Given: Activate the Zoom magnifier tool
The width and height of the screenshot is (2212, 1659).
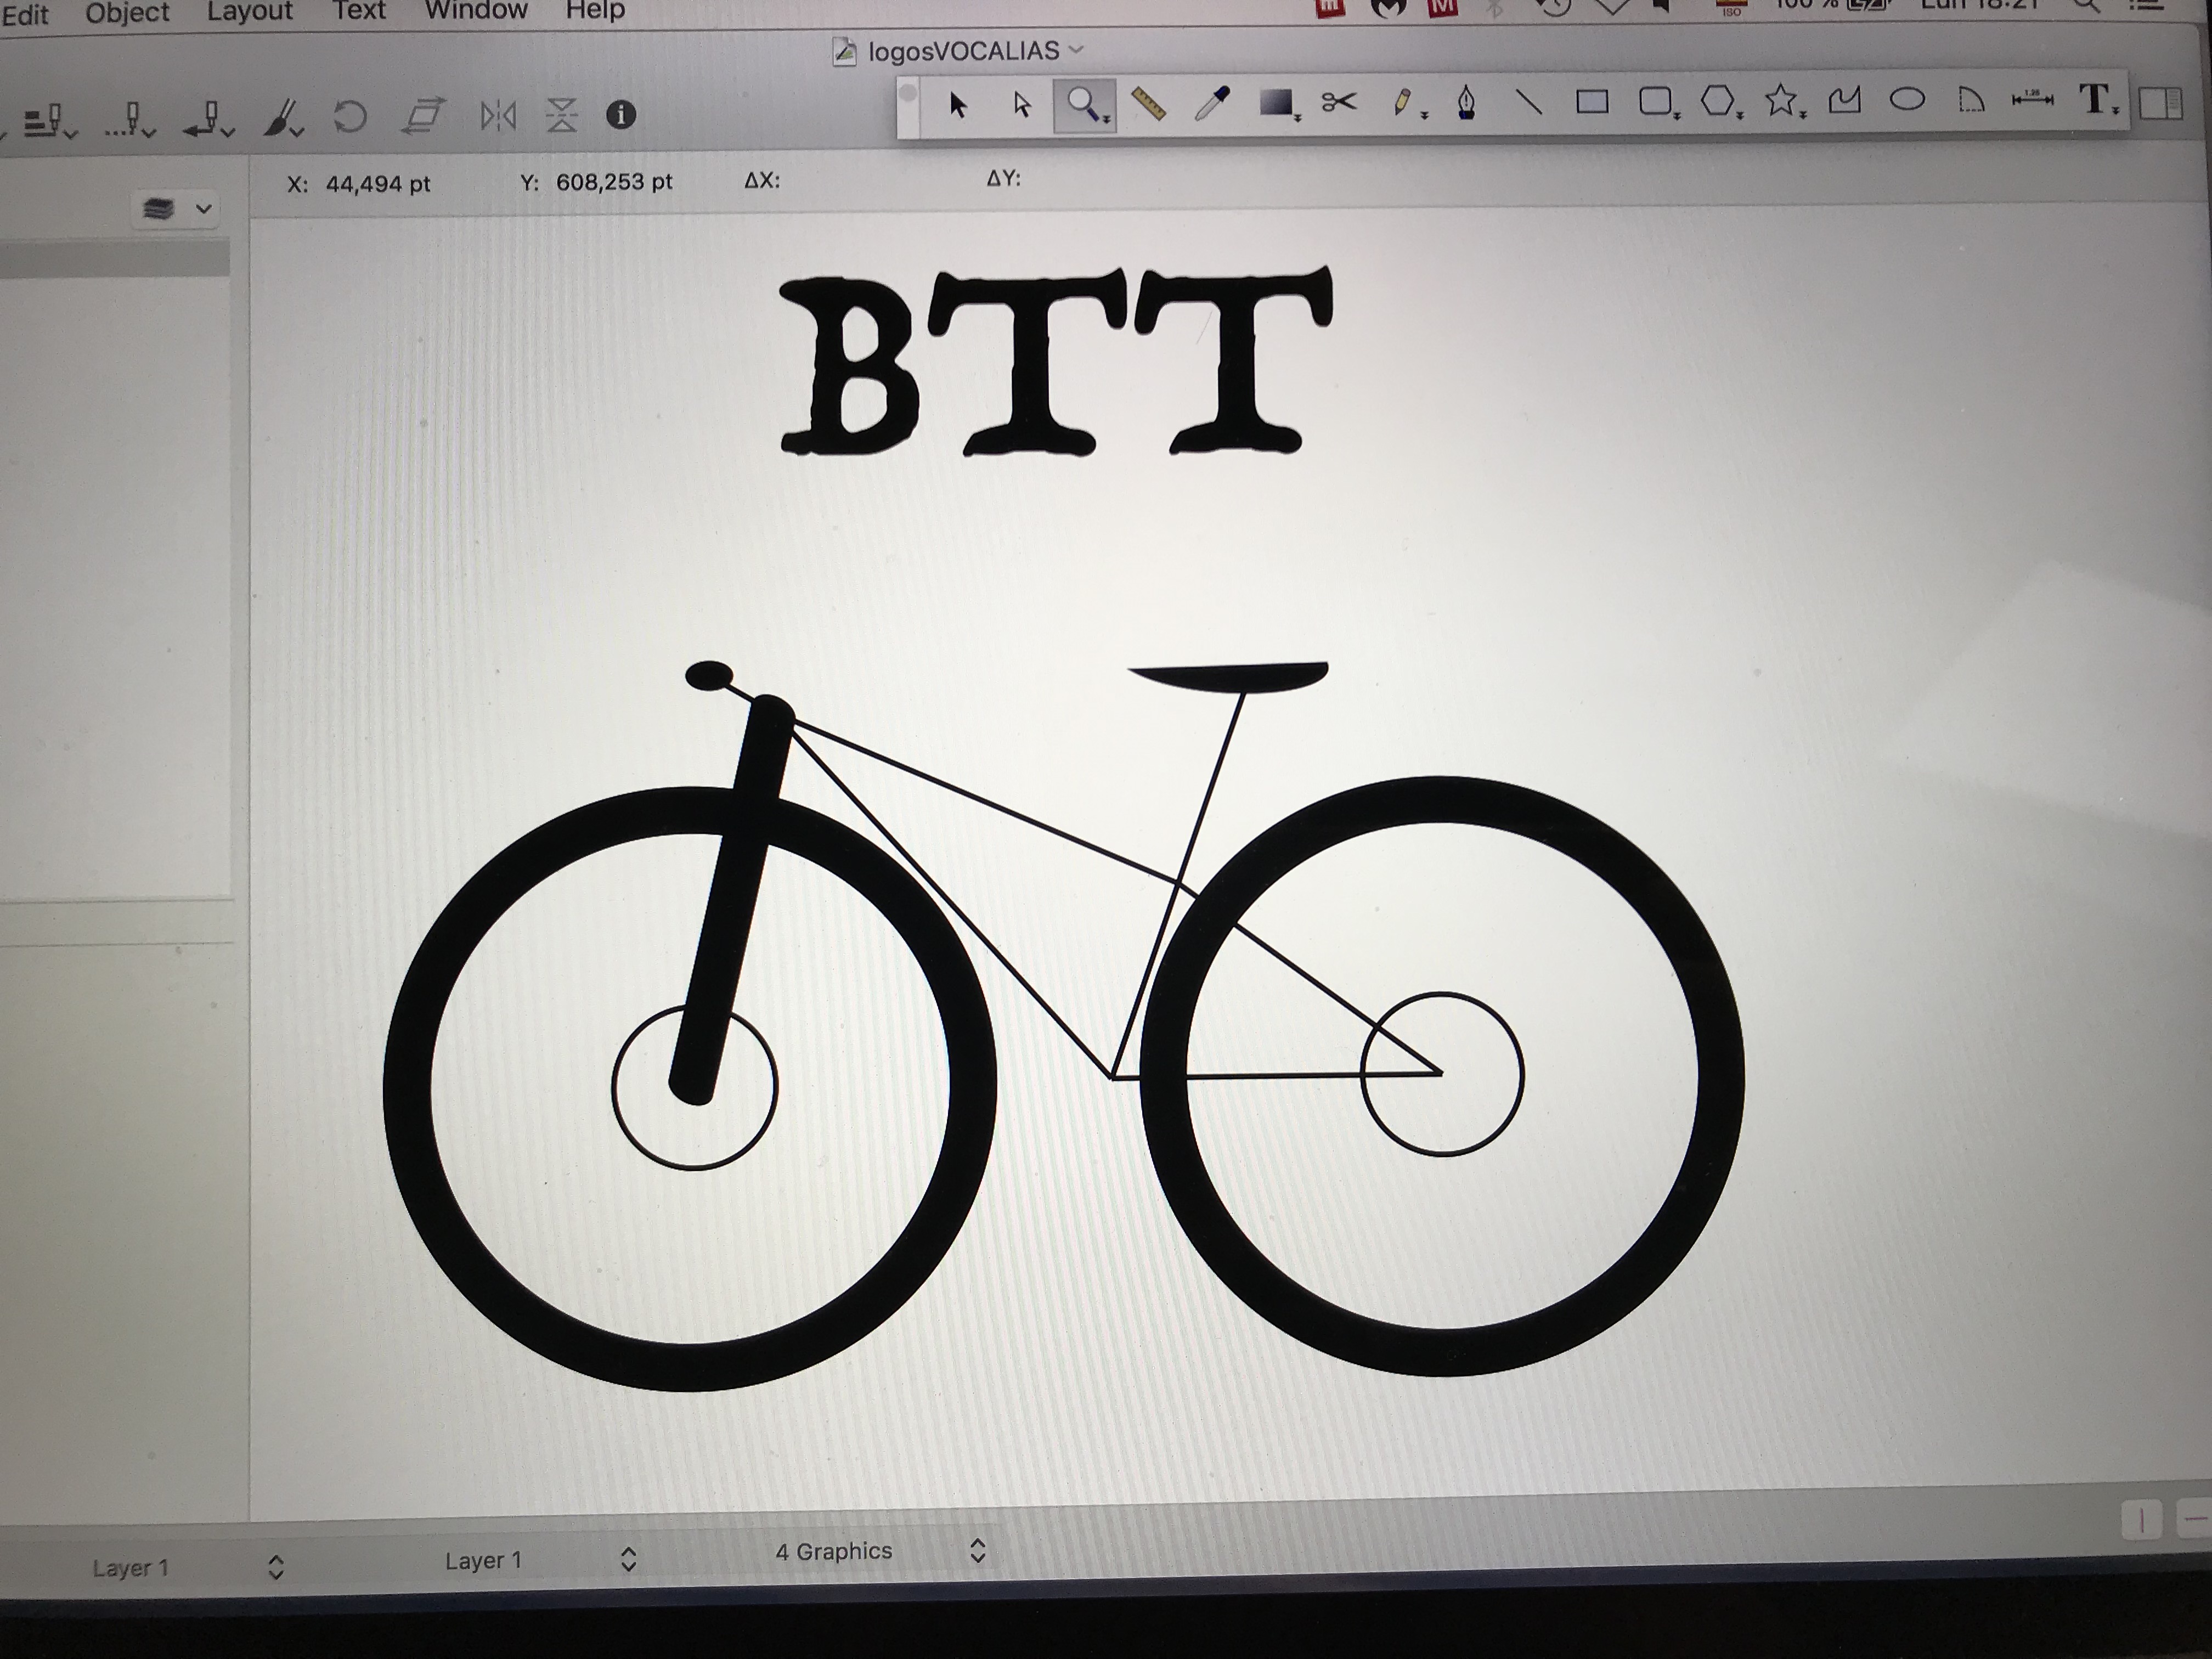Looking at the screenshot, I should 1084,104.
